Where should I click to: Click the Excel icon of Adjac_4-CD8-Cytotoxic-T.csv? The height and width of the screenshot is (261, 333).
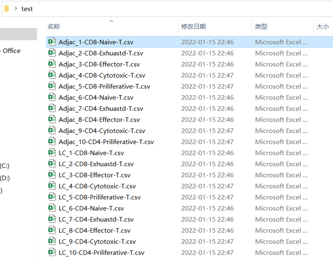(52, 75)
